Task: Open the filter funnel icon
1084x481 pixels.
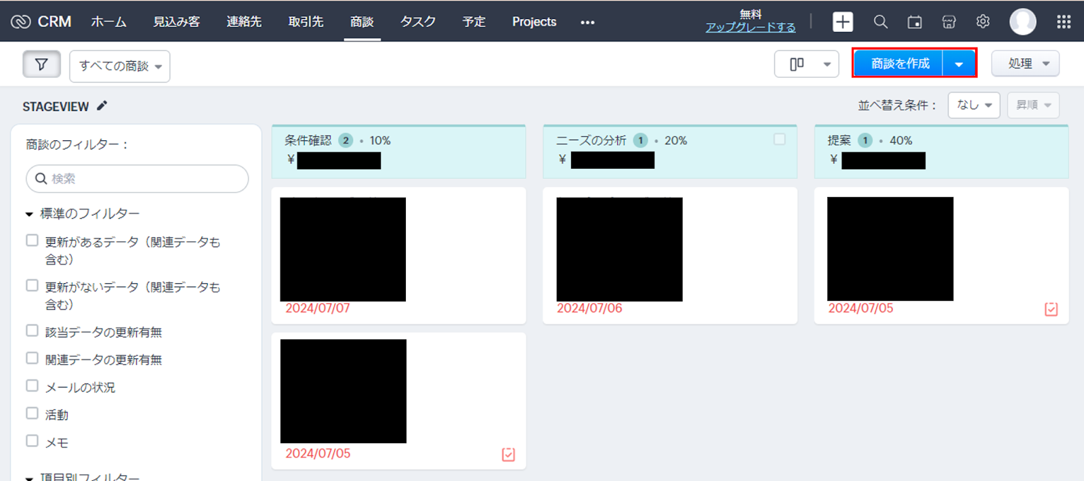Action: (41, 64)
